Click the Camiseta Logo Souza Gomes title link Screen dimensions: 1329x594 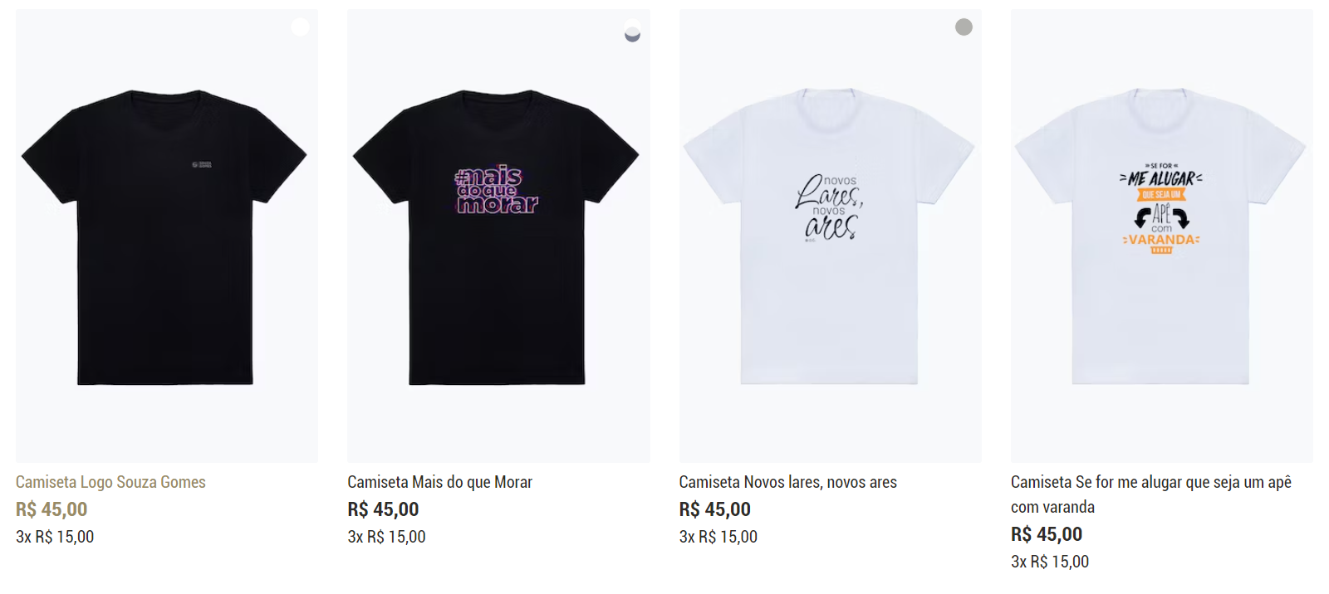[x=110, y=482]
